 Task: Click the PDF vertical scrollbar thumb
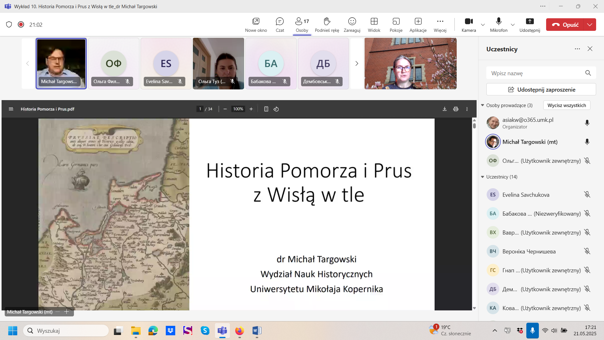point(474,126)
